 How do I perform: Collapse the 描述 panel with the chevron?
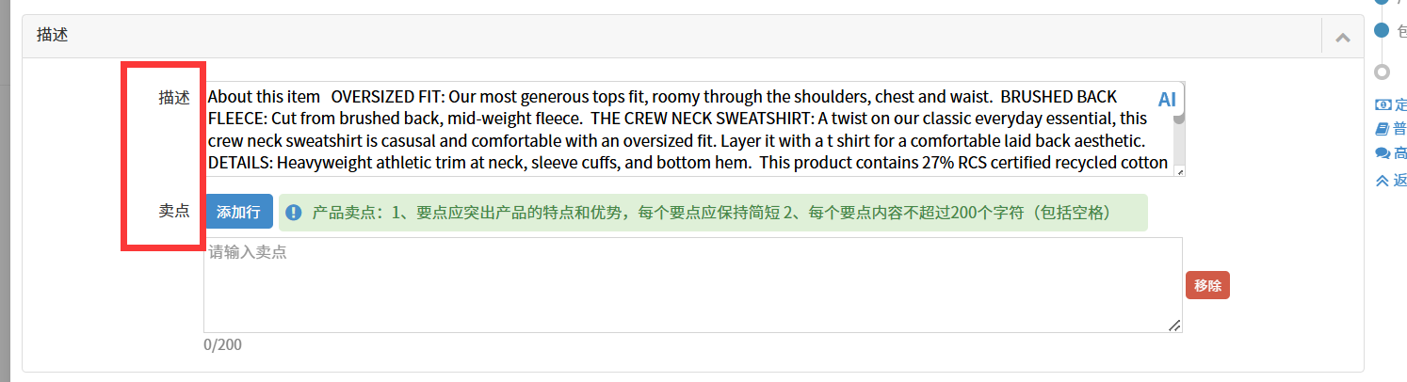[x=1343, y=38]
